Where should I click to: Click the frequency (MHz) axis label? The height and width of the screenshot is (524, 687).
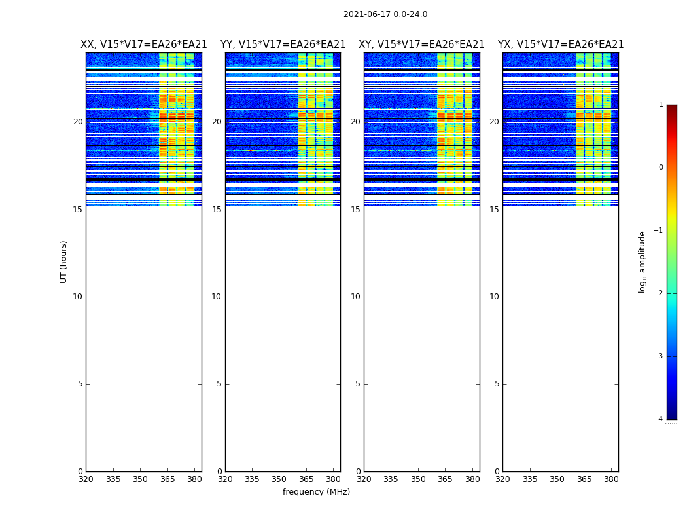point(316,492)
